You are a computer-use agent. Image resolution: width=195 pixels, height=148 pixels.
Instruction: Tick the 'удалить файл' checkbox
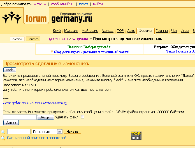(82, 117)
